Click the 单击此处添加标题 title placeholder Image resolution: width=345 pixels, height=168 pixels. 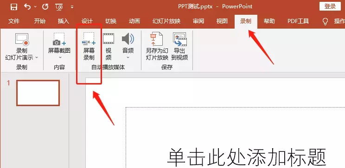pyautogui.click(x=246, y=157)
